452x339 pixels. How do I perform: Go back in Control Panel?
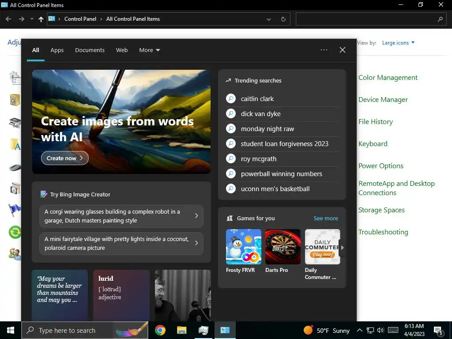(x=8, y=19)
